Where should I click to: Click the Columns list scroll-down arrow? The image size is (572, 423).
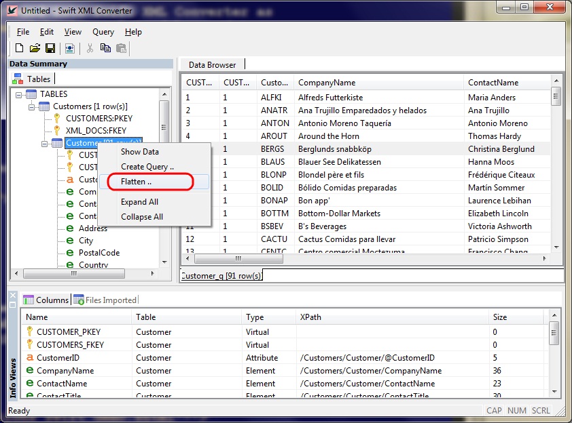click(x=554, y=392)
